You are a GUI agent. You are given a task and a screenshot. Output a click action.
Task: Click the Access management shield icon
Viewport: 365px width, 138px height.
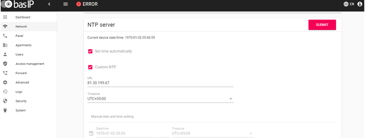pyautogui.click(x=5, y=63)
